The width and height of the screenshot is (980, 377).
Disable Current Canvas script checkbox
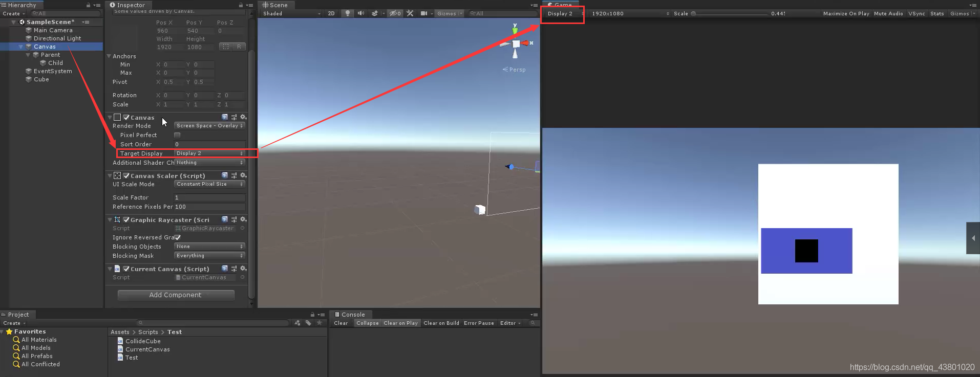[x=126, y=269]
